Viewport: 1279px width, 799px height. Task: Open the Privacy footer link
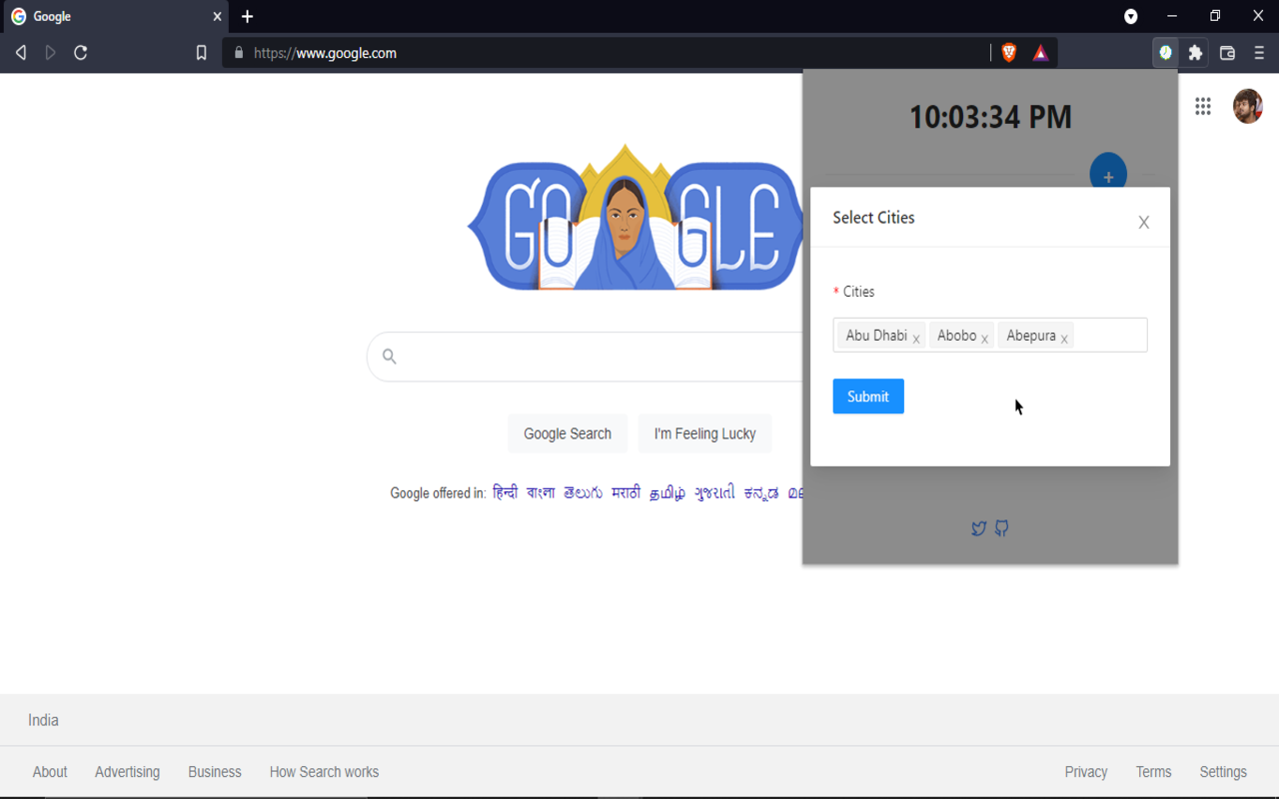(x=1086, y=772)
